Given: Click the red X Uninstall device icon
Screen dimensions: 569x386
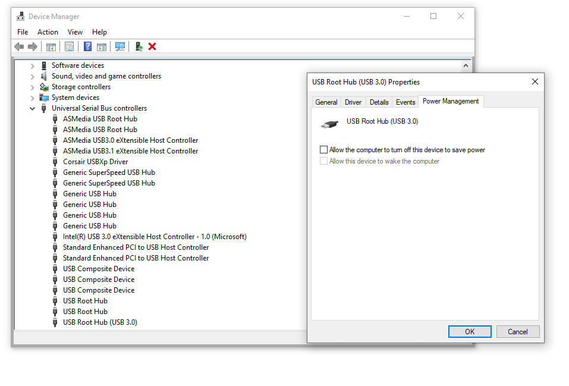Looking at the screenshot, I should click(x=152, y=46).
